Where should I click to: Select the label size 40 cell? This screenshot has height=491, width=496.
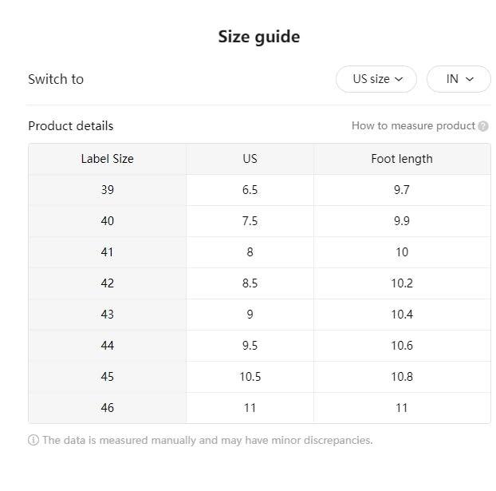click(107, 221)
